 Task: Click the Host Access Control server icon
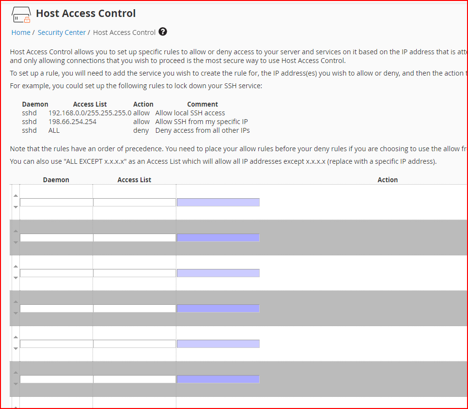pyautogui.click(x=21, y=15)
